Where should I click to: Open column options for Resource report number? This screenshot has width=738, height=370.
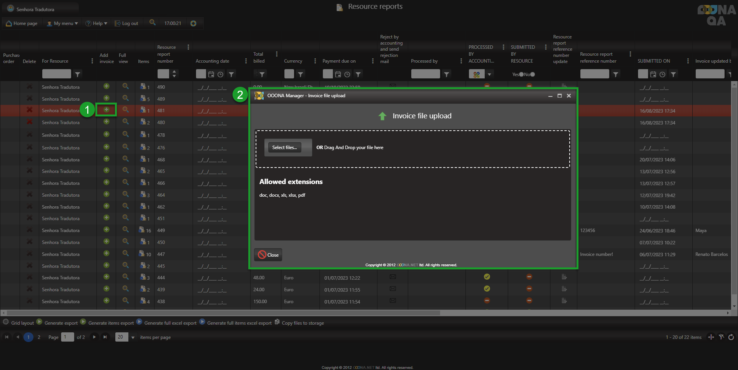188,47
